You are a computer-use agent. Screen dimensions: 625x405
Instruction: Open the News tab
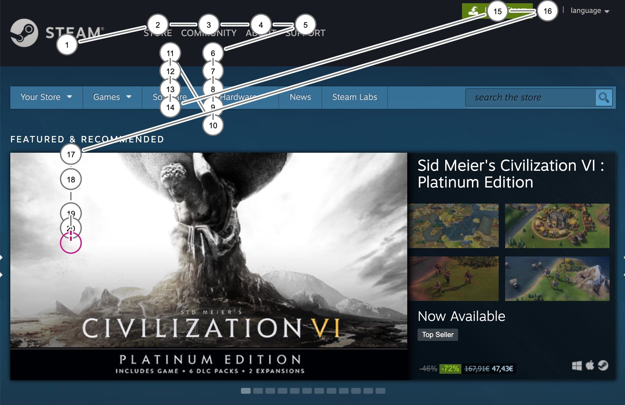click(x=300, y=97)
